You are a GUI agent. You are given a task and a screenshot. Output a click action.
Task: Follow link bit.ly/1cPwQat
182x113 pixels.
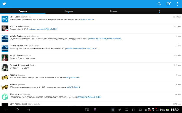(x=87, y=19)
